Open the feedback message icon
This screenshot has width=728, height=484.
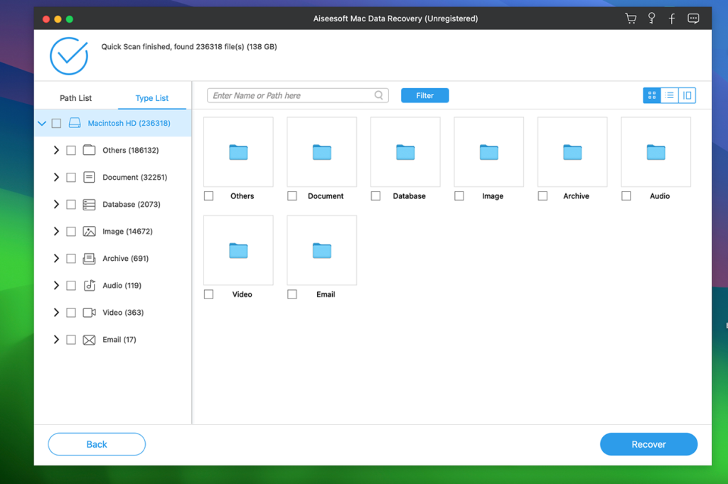pos(693,18)
